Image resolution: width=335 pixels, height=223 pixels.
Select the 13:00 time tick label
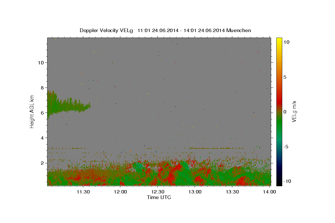(195, 192)
